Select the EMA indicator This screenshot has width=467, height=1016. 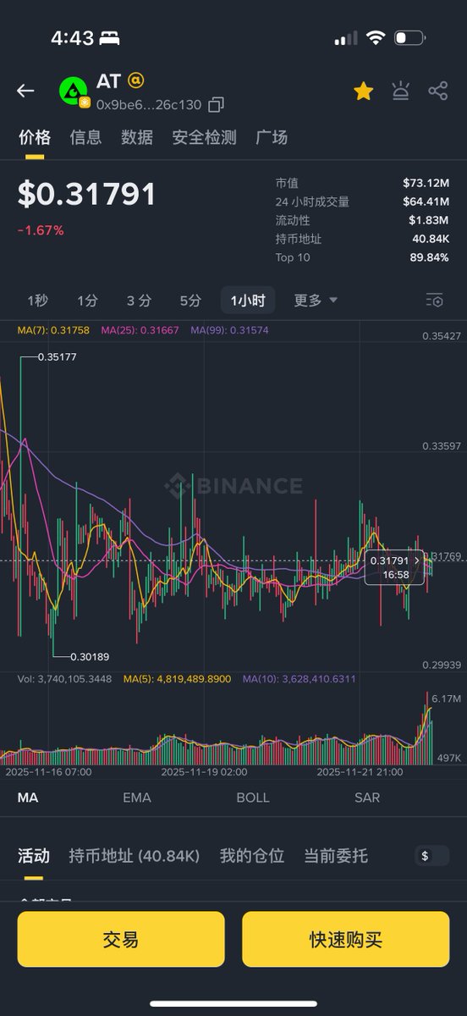click(x=137, y=798)
